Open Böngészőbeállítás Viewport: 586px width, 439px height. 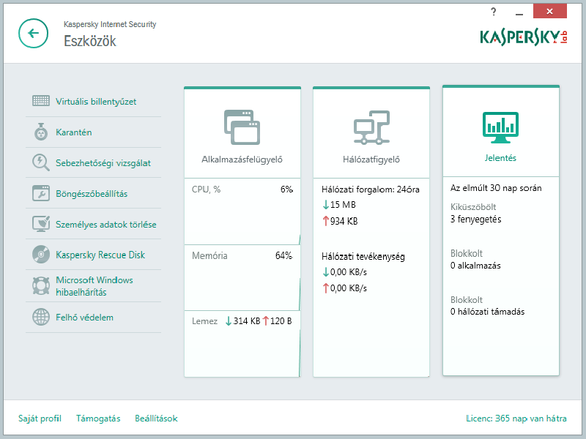pos(92,194)
